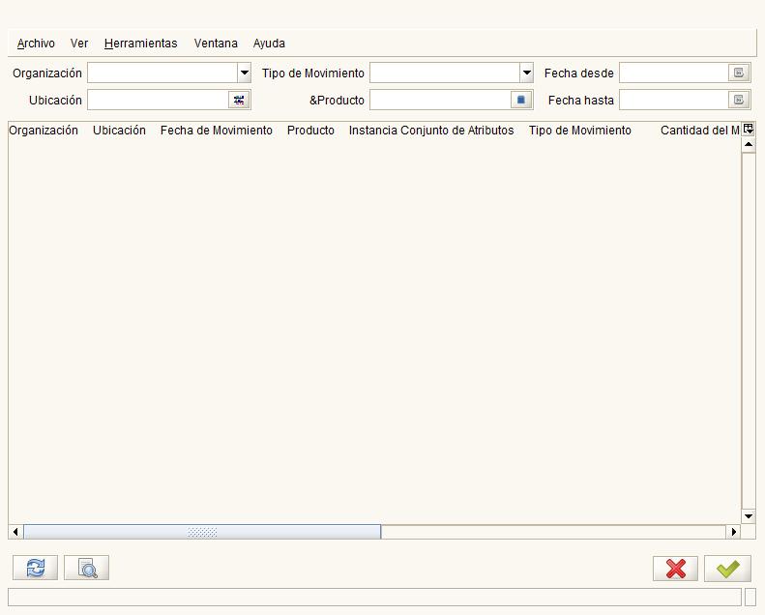The image size is (765, 615).
Task: Click the horizontal scrollbar left arrow
Action: pos(15,532)
